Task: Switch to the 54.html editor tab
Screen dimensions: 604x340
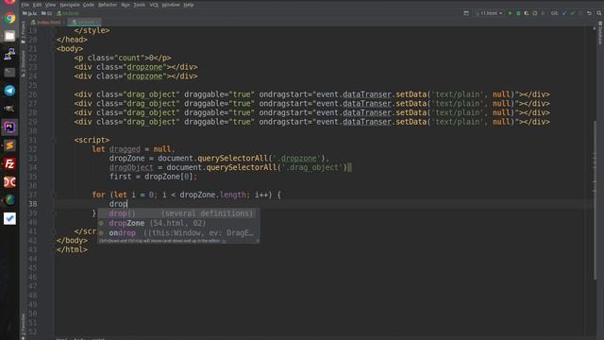Action: [84, 22]
